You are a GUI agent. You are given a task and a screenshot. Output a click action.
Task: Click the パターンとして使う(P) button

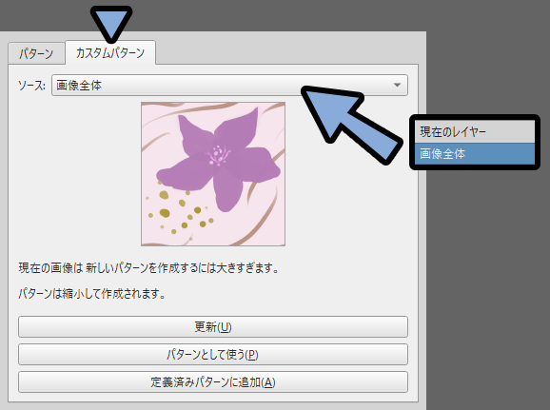pos(213,355)
